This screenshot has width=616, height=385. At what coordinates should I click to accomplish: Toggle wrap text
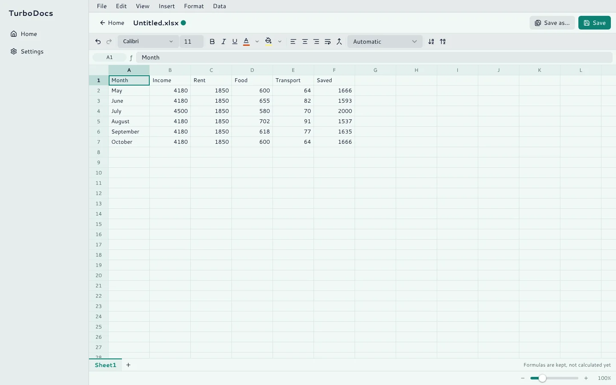point(328,41)
